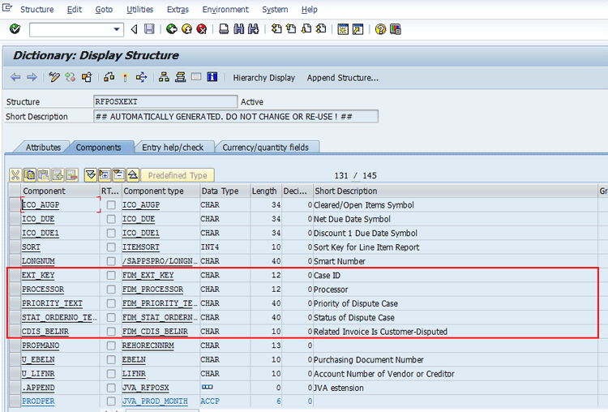The image size is (608, 412).
Task: Click the green Enter checkmark icon
Action: click(x=15, y=29)
